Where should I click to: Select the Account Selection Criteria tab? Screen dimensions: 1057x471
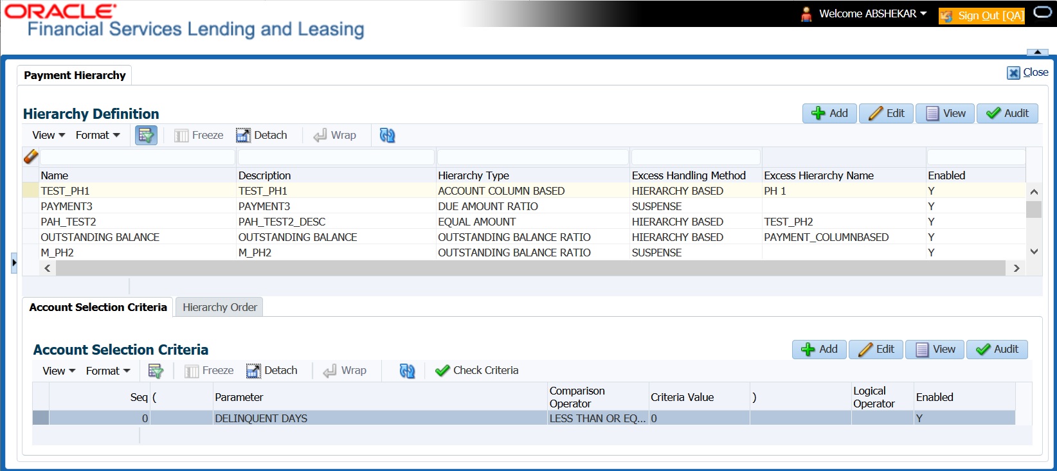click(x=98, y=307)
